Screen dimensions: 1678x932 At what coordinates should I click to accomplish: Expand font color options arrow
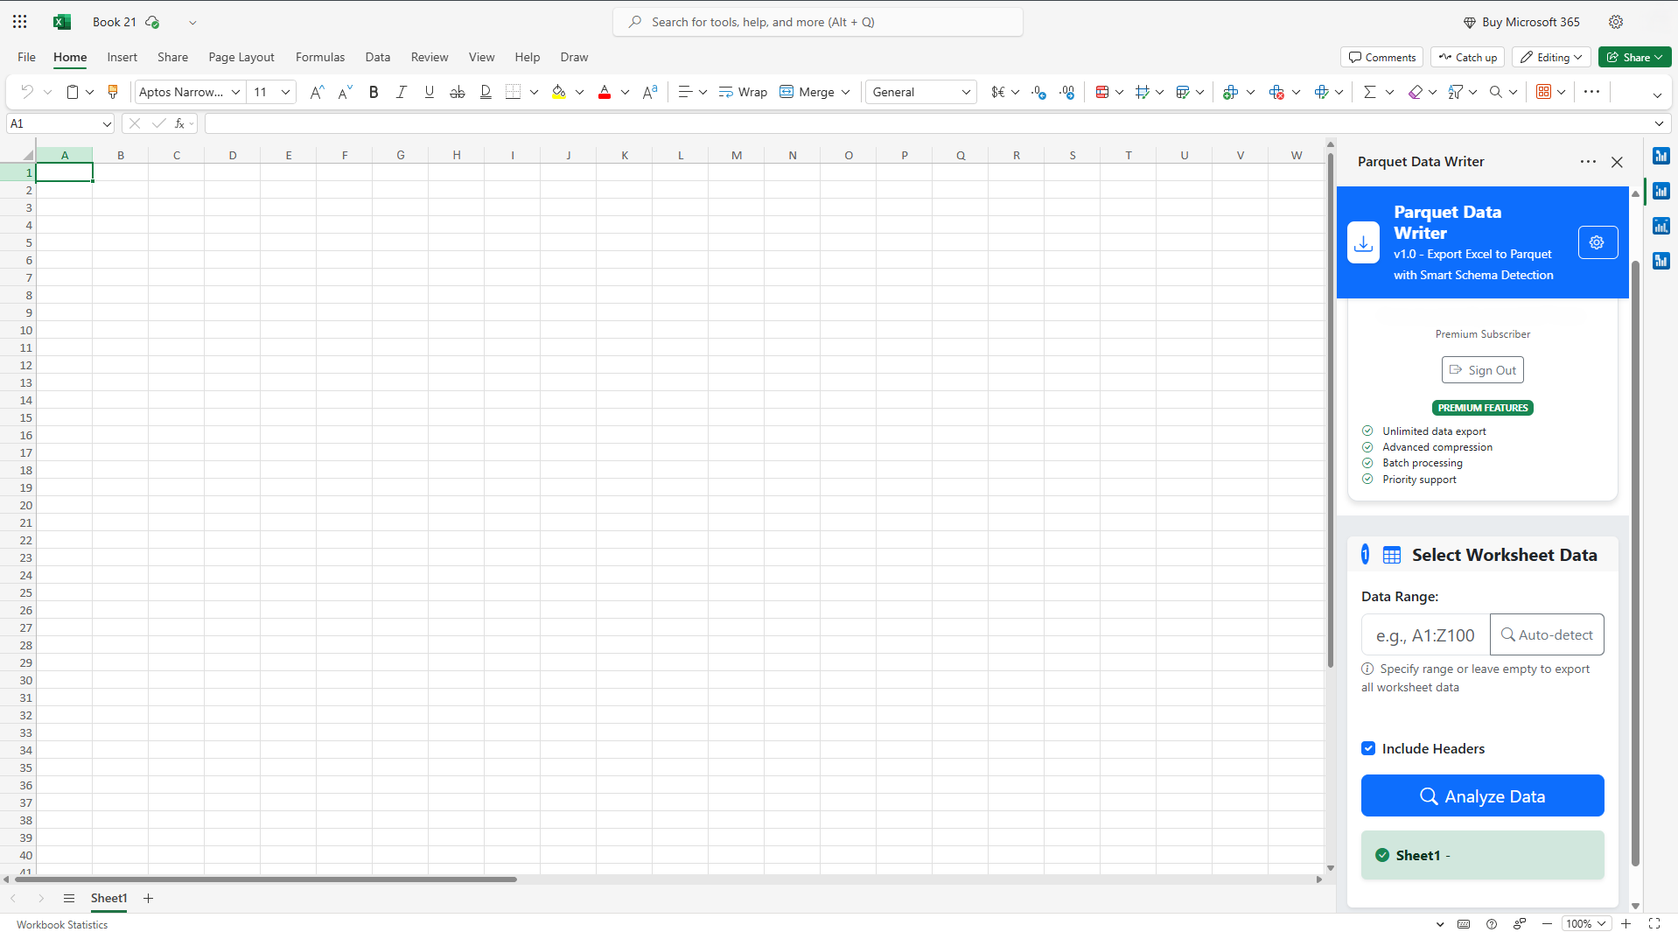(x=625, y=92)
